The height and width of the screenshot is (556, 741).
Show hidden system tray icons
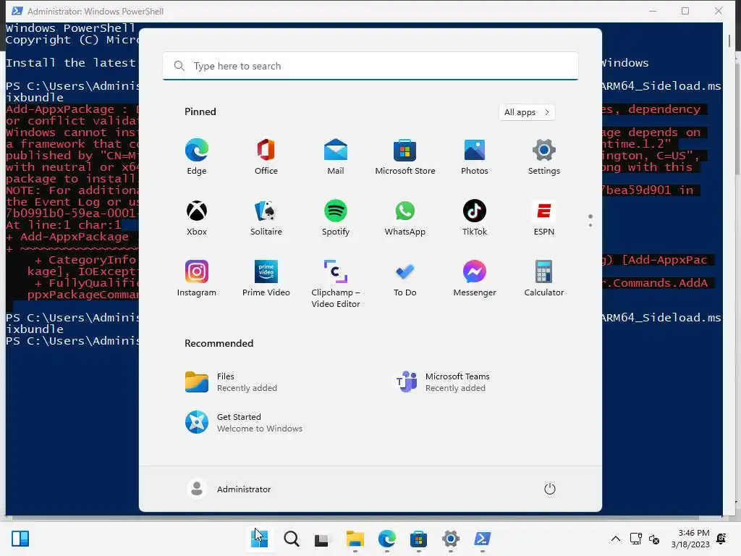point(616,539)
